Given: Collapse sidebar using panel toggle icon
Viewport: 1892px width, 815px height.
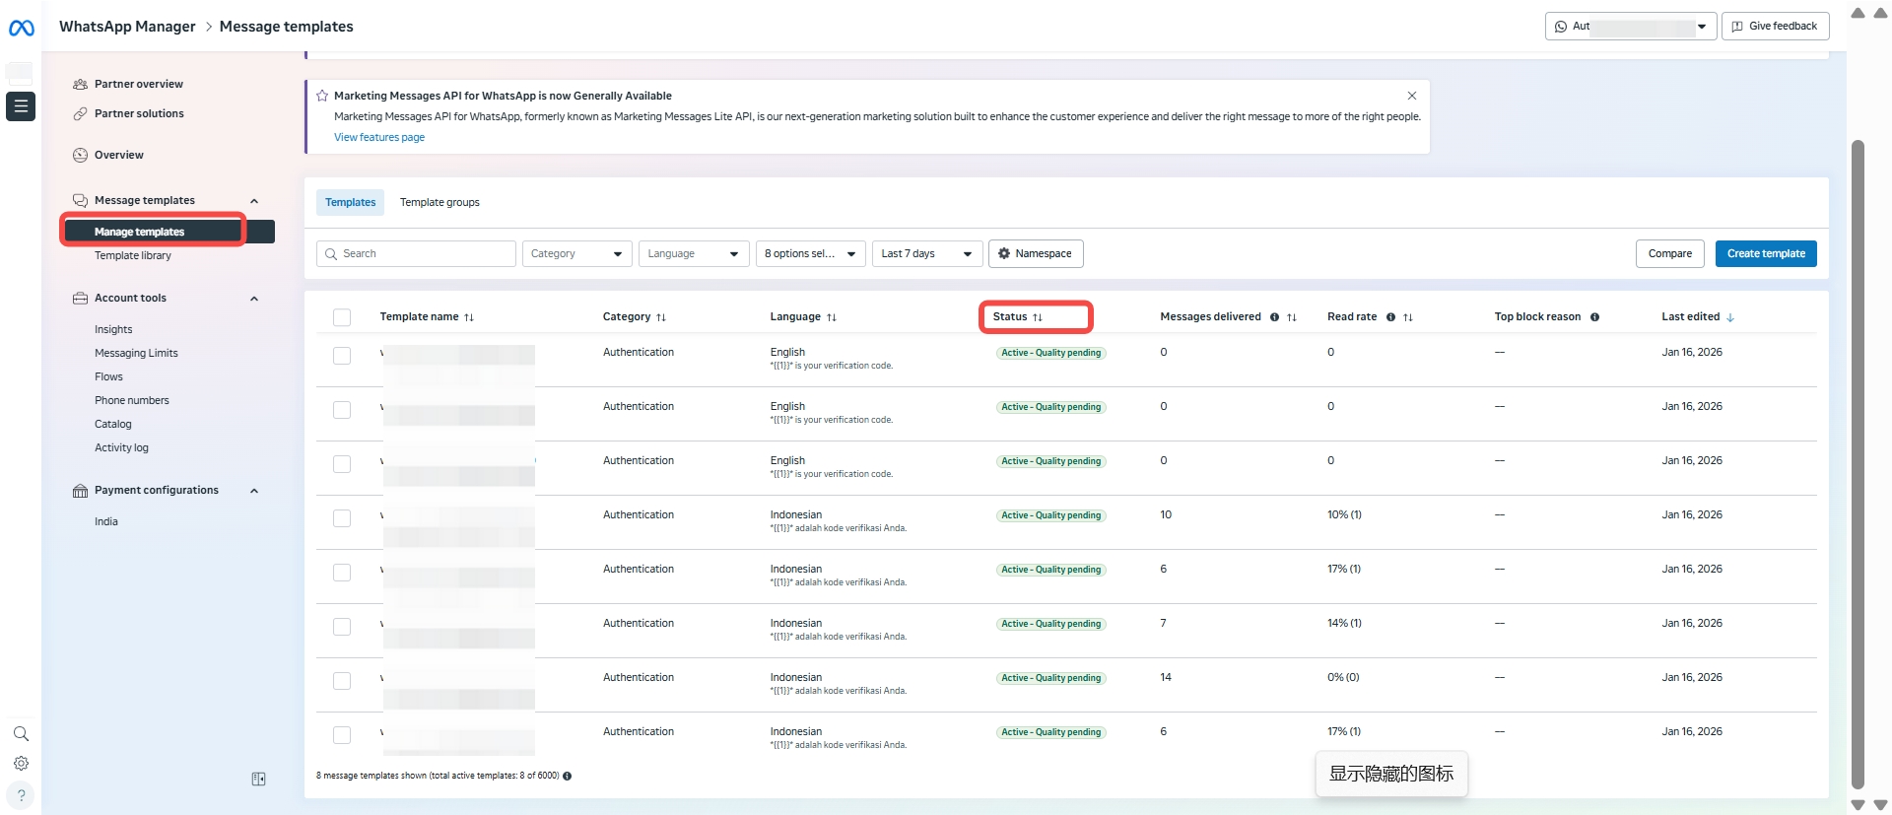Looking at the screenshot, I should point(258,780).
